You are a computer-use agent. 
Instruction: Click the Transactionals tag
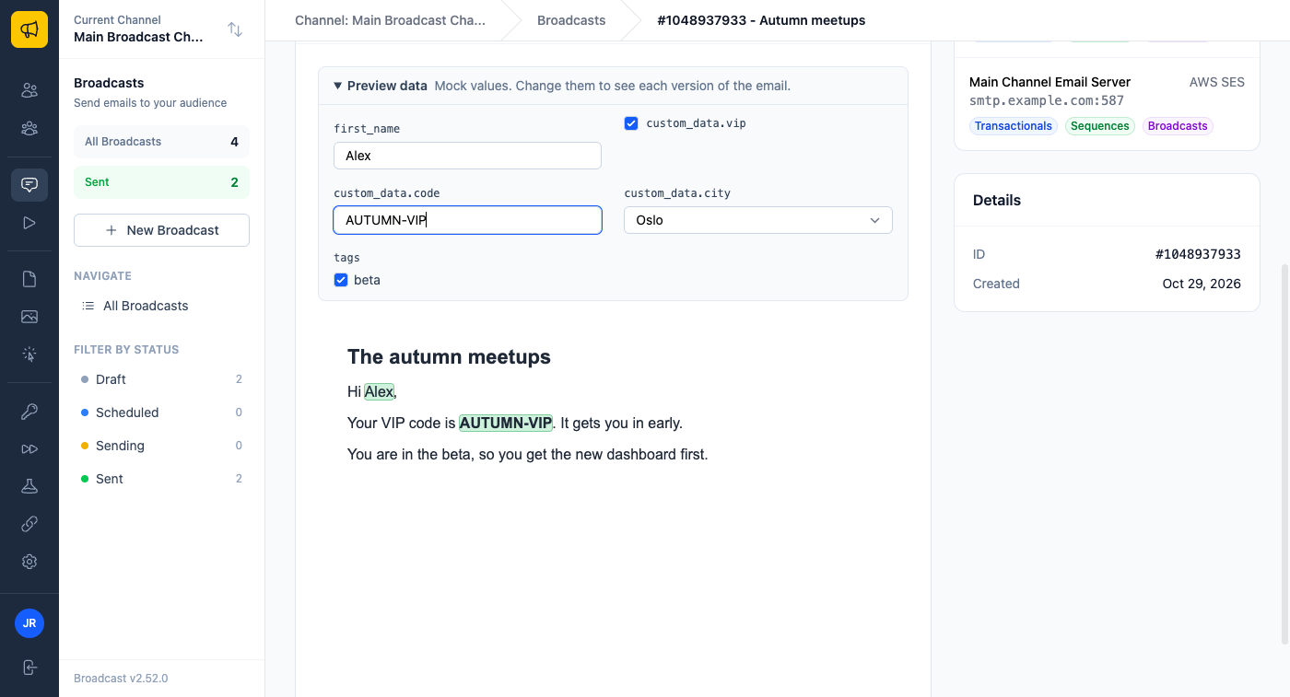point(1014,126)
